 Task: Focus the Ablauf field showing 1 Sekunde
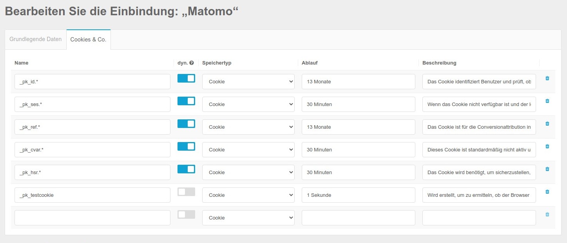(x=358, y=195)
